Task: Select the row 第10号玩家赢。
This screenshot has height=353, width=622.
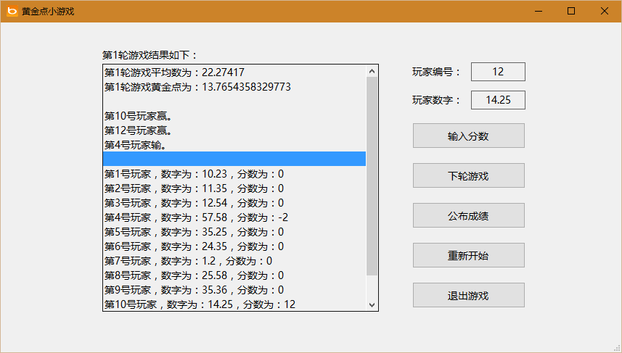Action: [x=234, y=116]
